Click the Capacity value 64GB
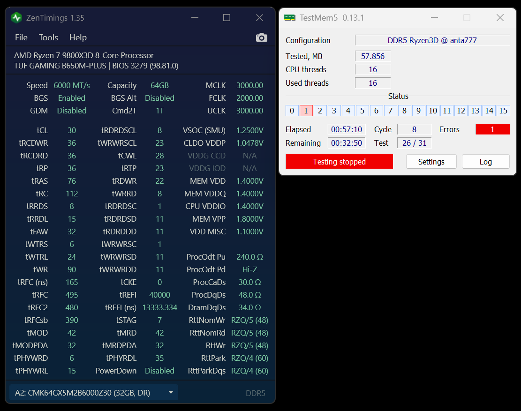The width and height of the screenshot is (521, 411). [x=159, y=85]
